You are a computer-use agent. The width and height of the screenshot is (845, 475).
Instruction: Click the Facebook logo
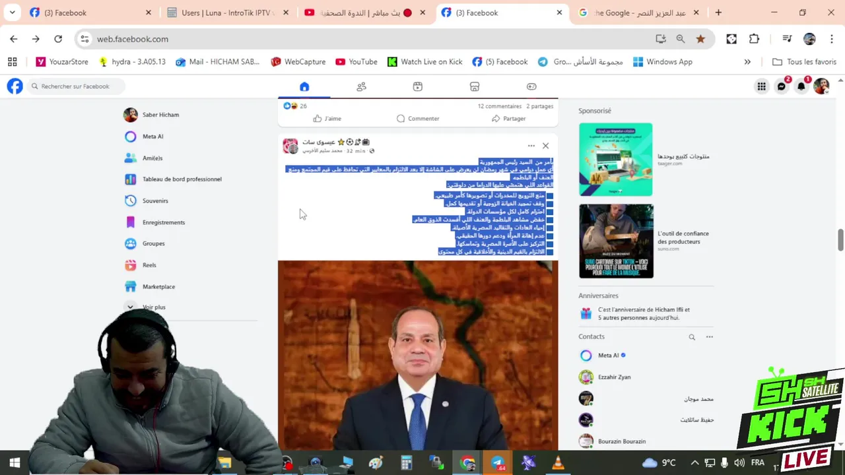[x=15, y=86]
